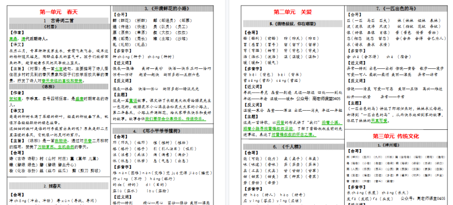Click green phrase 万物复苏、生机盎然

pos(56,147)
